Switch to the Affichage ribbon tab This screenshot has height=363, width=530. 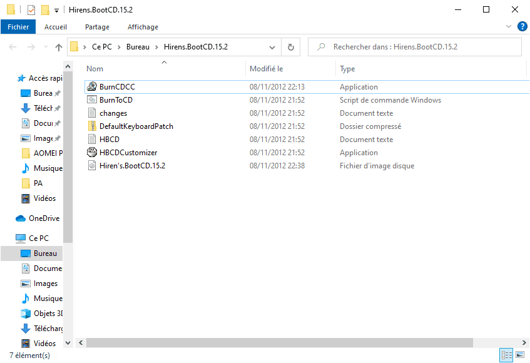coord(143,27)
